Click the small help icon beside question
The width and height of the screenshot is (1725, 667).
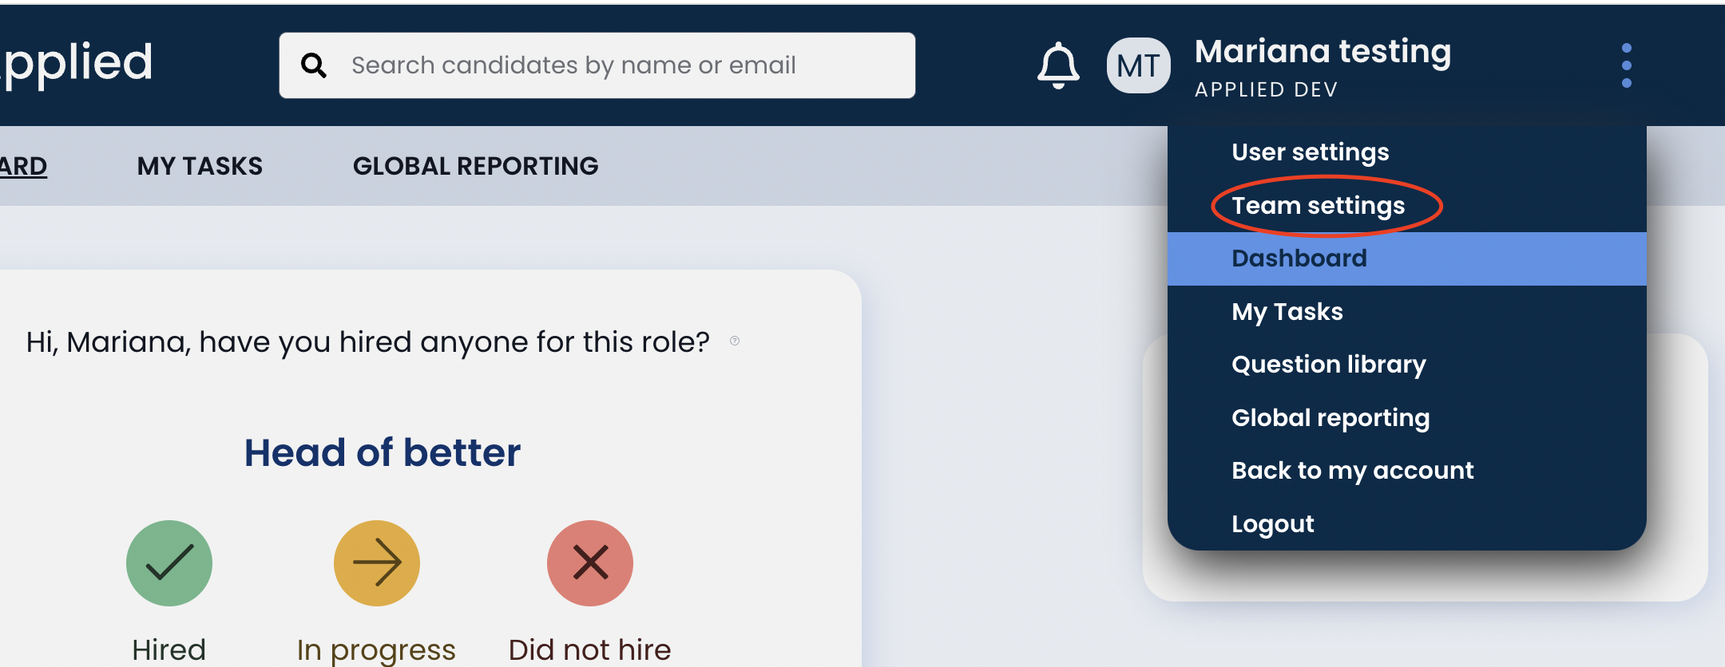tap(735, 341)
